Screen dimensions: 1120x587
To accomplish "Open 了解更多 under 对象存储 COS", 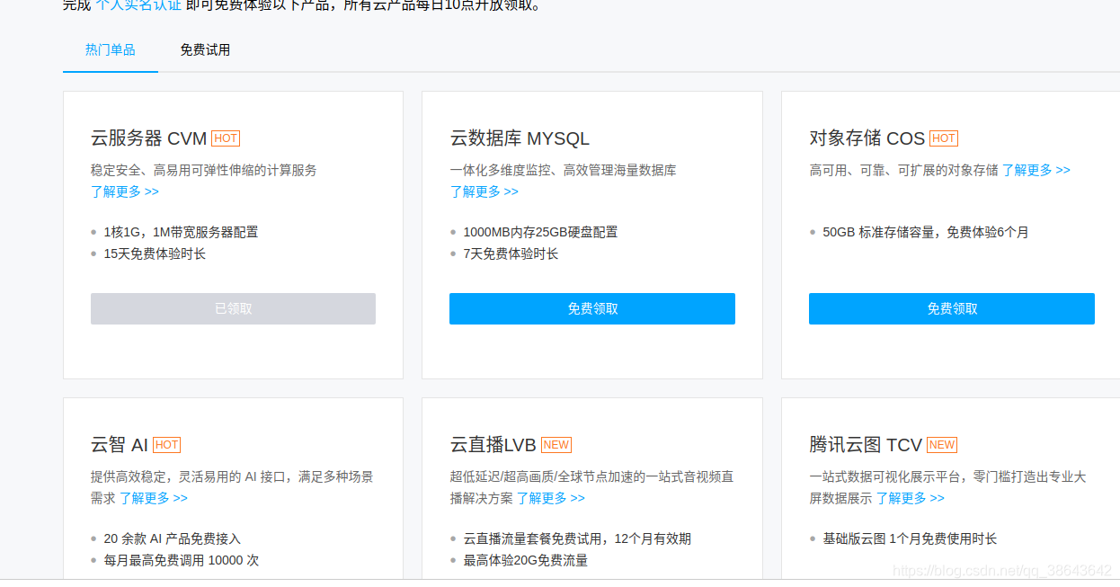I will (x=1036, y=170).
